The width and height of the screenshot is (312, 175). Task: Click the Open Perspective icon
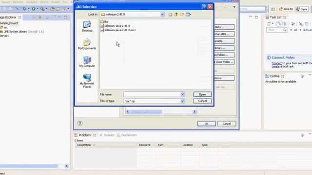pyautogui.click(x=273, y=9)
